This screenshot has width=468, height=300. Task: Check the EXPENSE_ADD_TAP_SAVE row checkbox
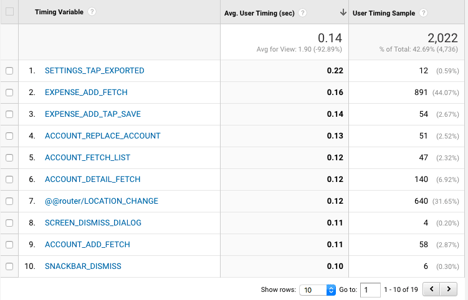point(9,114)
